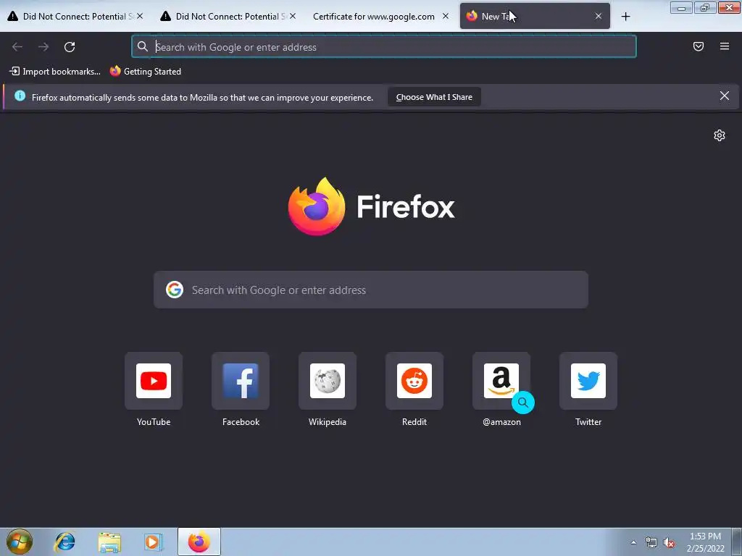
Task: Open the Firefox hamburger application menu
Action: point(725,46)
